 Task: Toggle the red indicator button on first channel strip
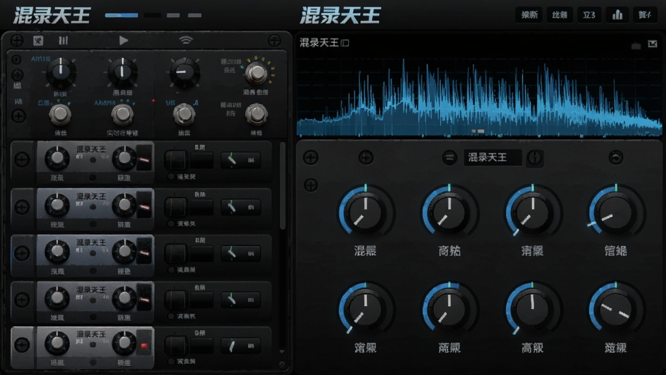[x=144, y=159]
